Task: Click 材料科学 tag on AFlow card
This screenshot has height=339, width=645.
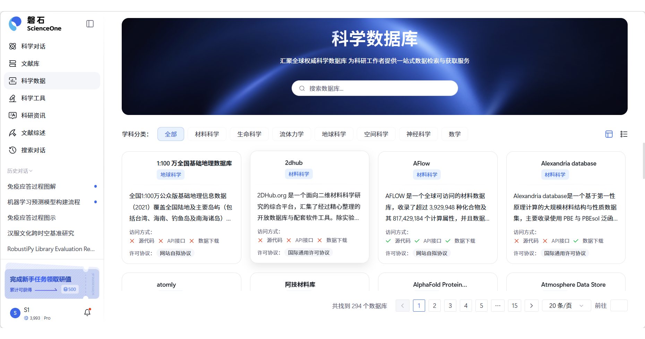Action: [x=427, y=175]
